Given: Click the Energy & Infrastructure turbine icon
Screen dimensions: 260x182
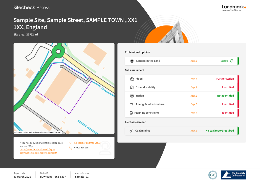Looking at the screenshot, I should [x=132, y=104].
